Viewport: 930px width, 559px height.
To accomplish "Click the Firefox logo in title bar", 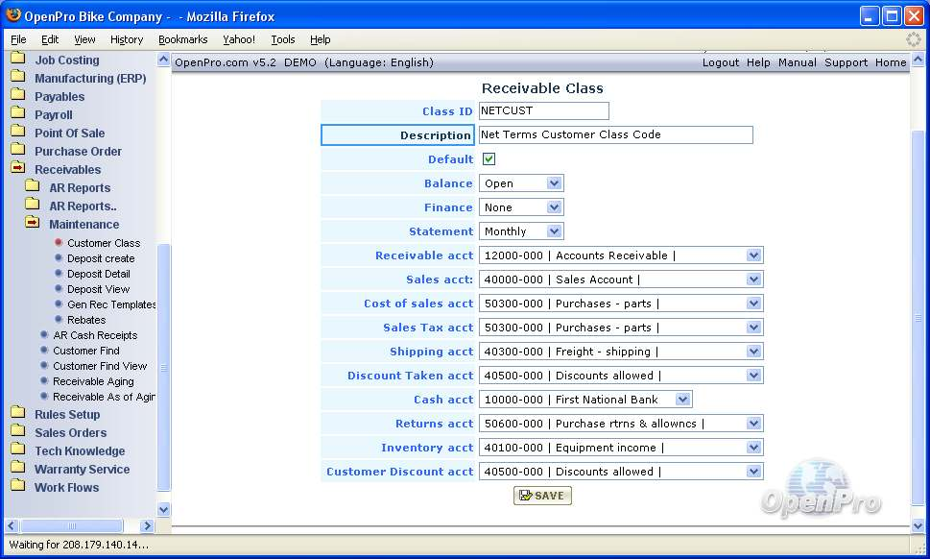I will (x=13, y=16).
